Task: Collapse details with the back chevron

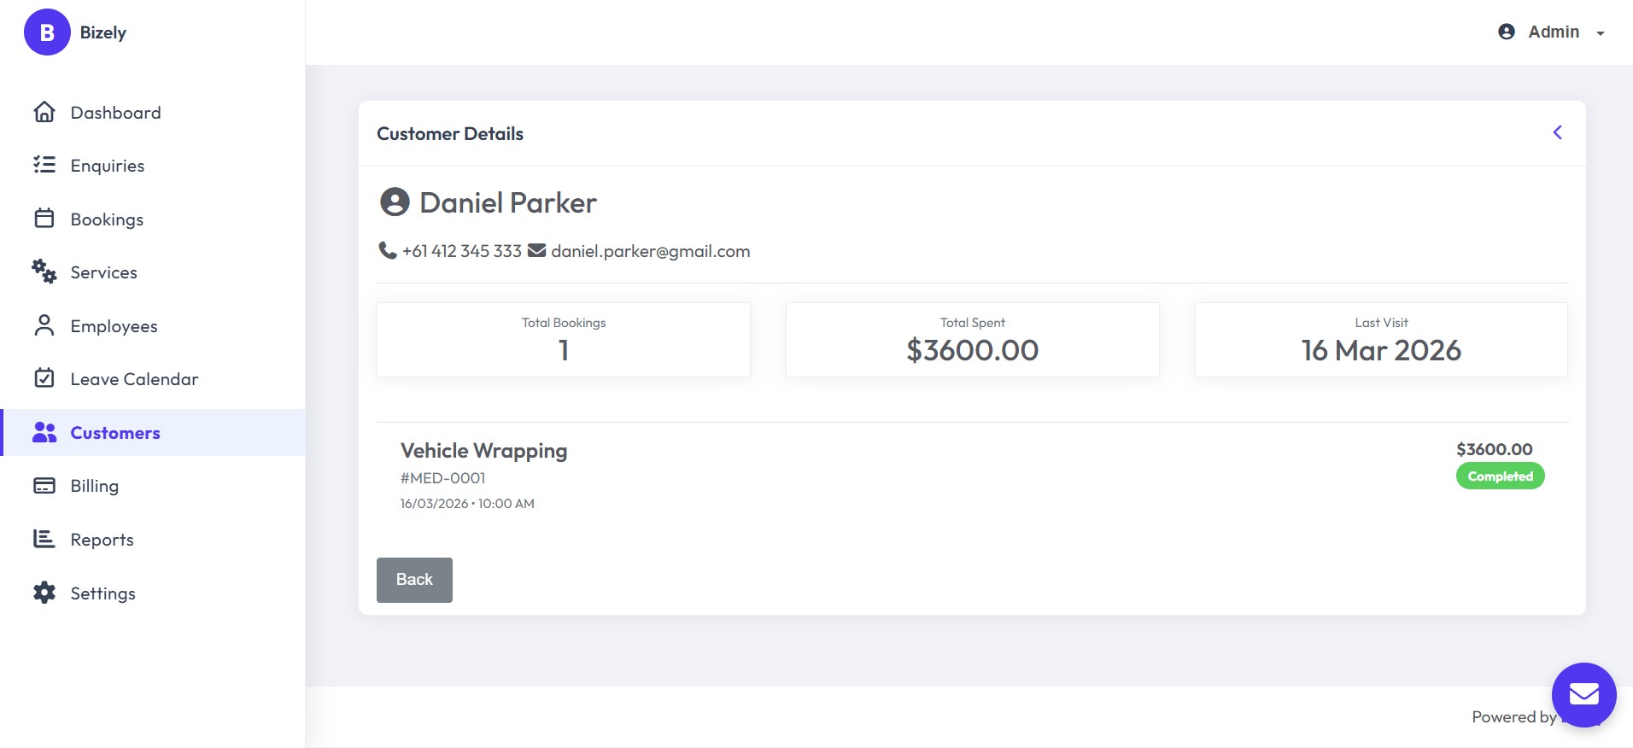Action: (x=1558, y=132)
